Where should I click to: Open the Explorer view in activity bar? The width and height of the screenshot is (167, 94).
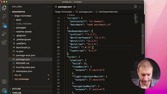[x=4, y=8]
